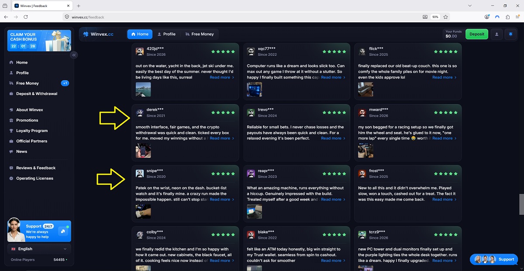Click Read more on xqc77*** review
524x271 pixels.
tap(333, 77)
